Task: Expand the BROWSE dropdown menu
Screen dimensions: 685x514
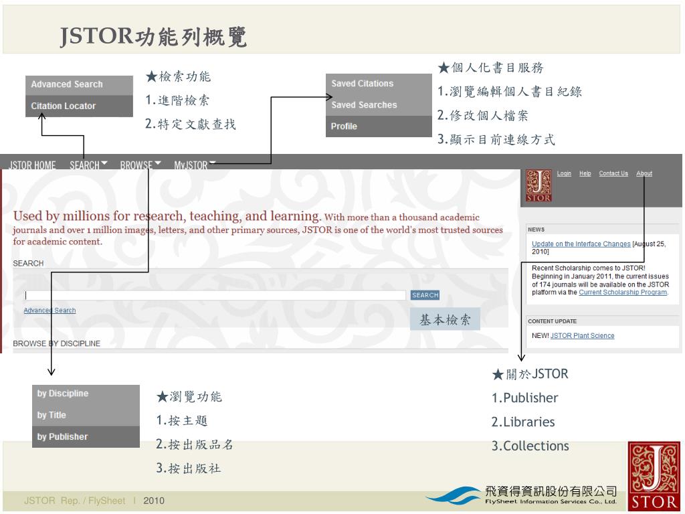Action: (x=140, y=165)
